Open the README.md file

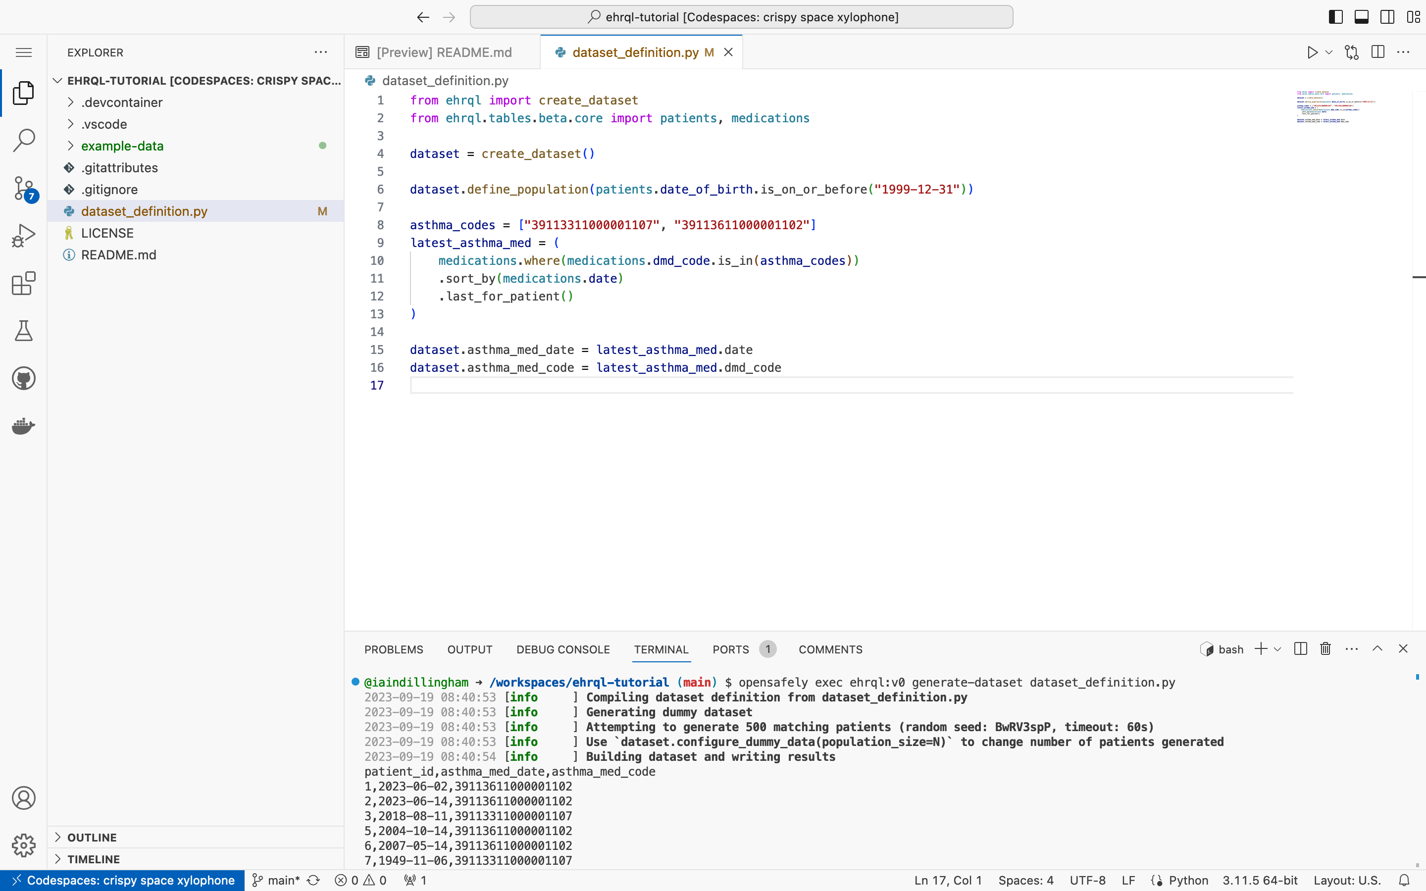point(117,254)
